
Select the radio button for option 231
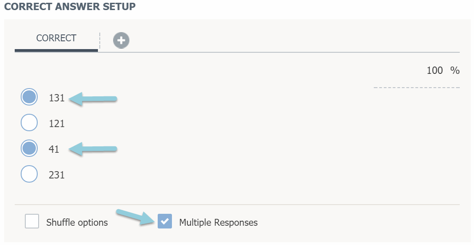point(29,174)
